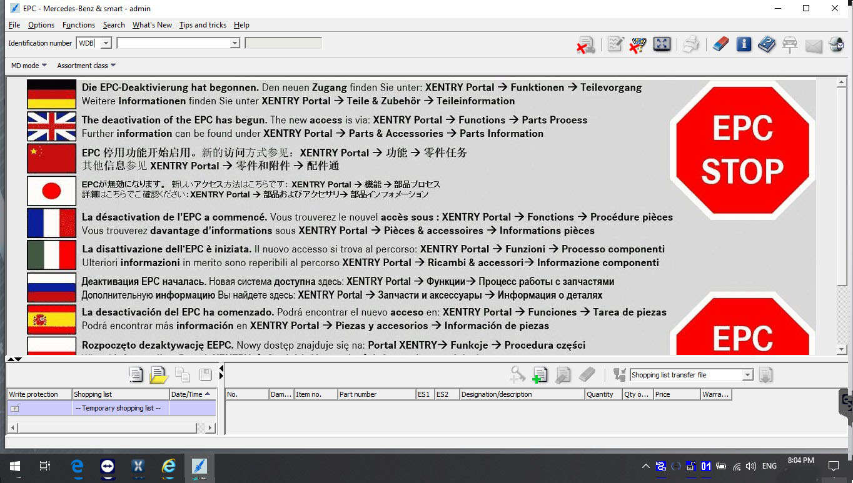Viewport: 853px width, 483px height.
Task: Click the red-blue eraser icon in top toolbar
Action: (x=720, y=44)
